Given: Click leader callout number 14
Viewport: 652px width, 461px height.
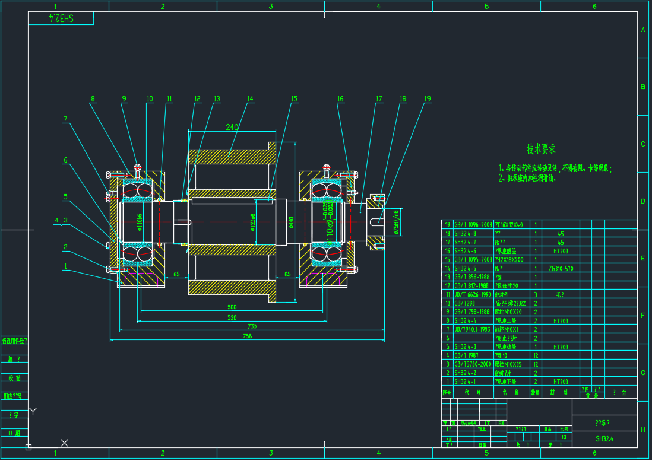Looking at the screenshot, I should click(250, 99).
